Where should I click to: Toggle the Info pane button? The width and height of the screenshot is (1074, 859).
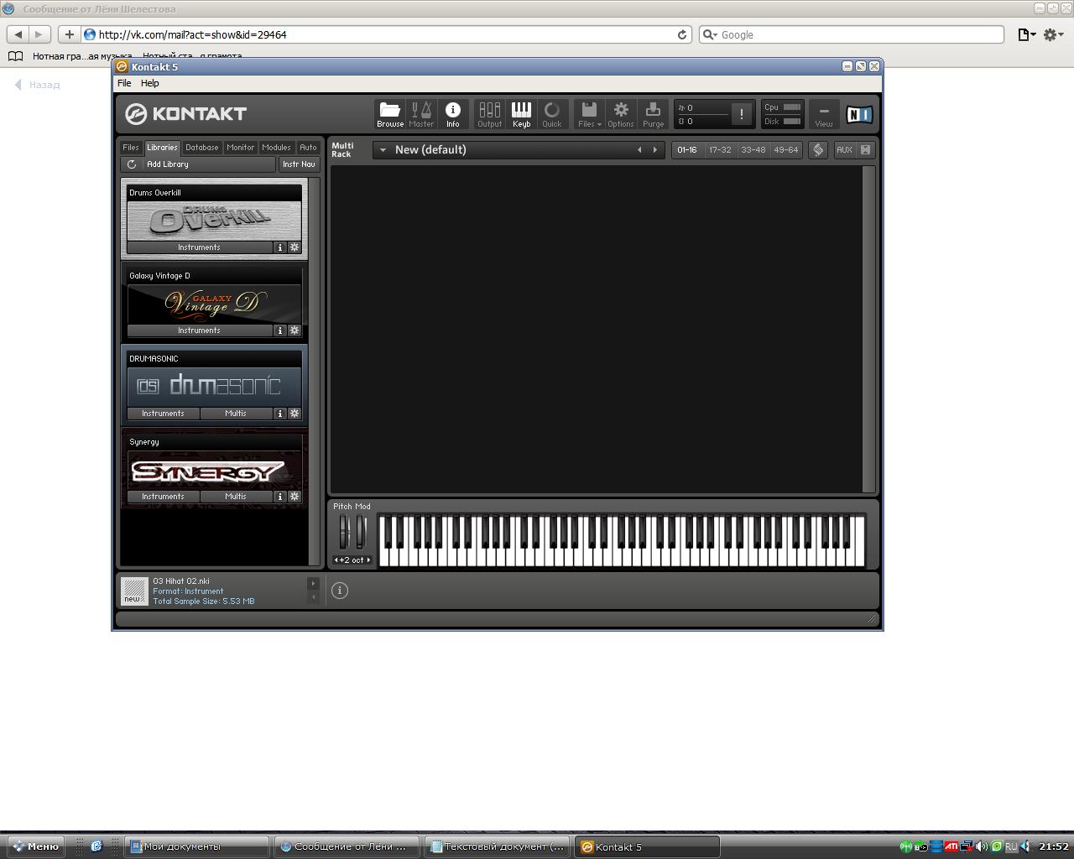pyautogui.click(x=453, y=114)
